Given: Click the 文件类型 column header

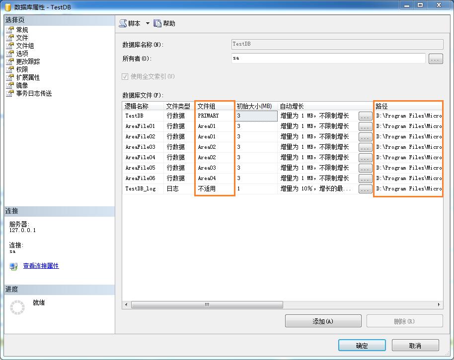Looking at the screenshot, I should (179, 106).
